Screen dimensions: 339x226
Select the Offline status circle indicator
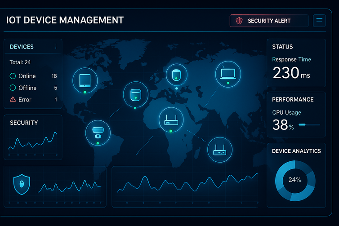tap(13, 88)
